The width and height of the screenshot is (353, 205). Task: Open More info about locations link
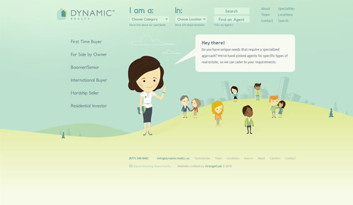[190, 25]
